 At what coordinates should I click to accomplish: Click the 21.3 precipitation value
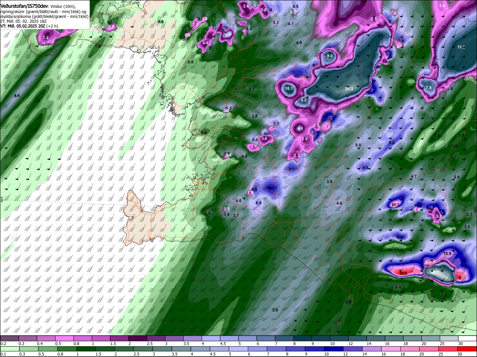(x=395, y=205)
